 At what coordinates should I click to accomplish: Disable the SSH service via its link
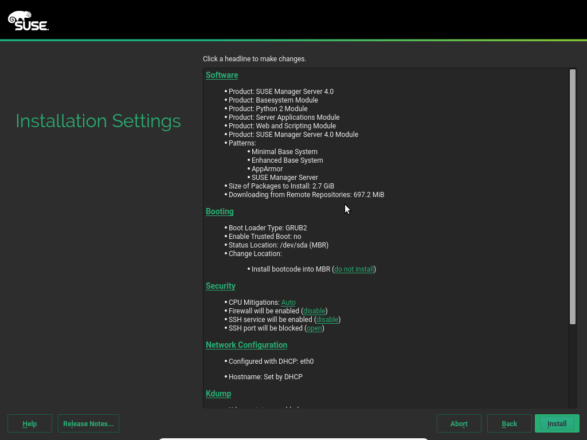point(327,320)
